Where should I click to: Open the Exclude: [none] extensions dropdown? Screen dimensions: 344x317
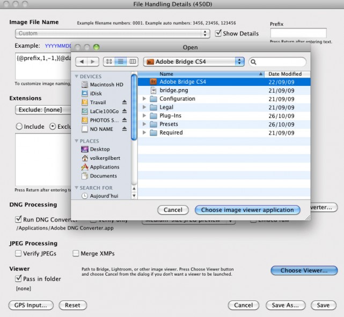(43, 110)
